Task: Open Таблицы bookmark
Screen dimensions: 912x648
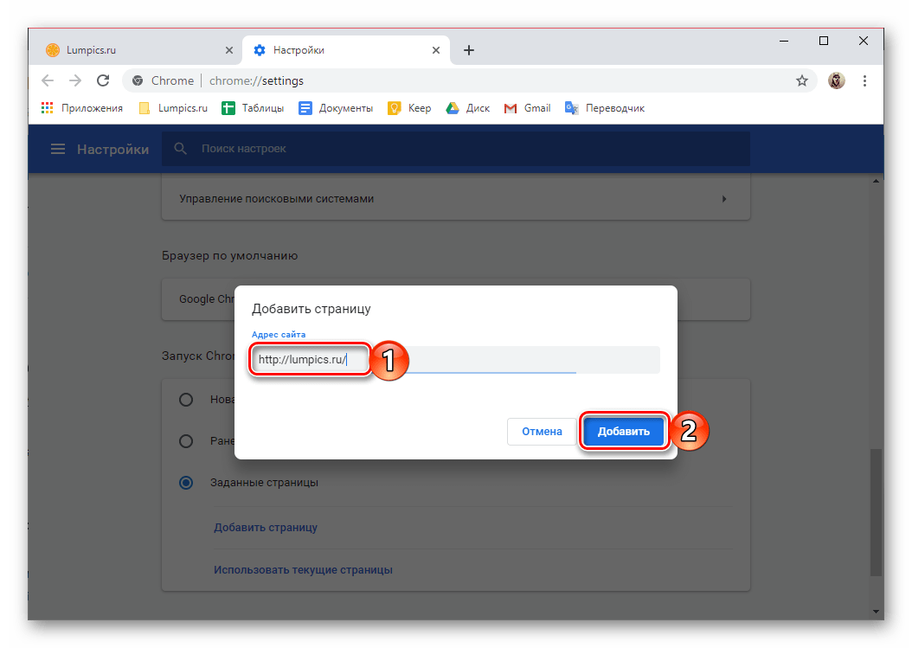Action: click(253, 108)
